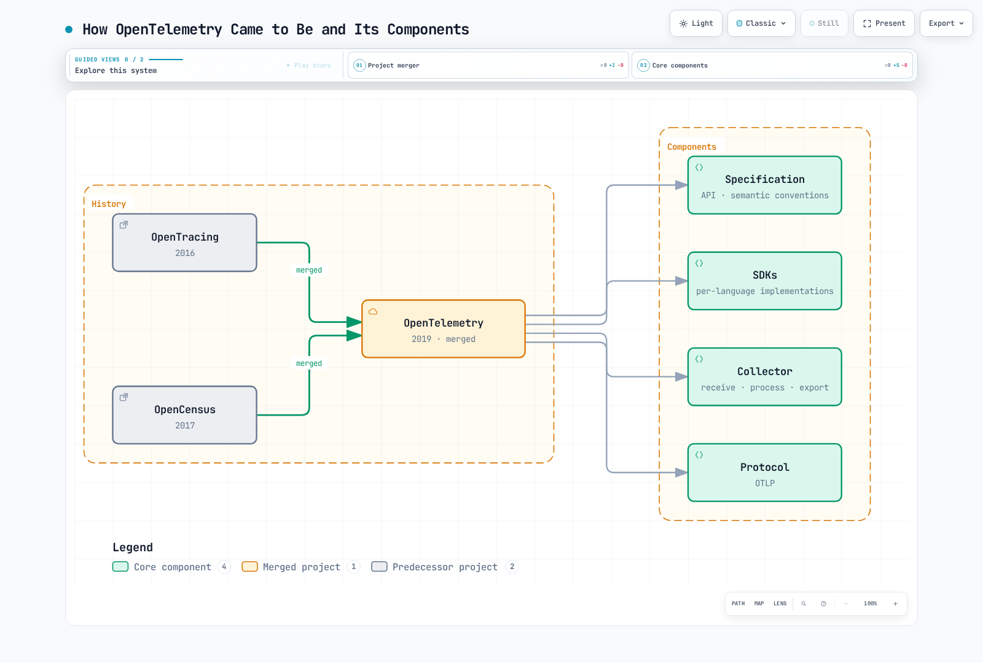Click the Core component legend label

172,567
